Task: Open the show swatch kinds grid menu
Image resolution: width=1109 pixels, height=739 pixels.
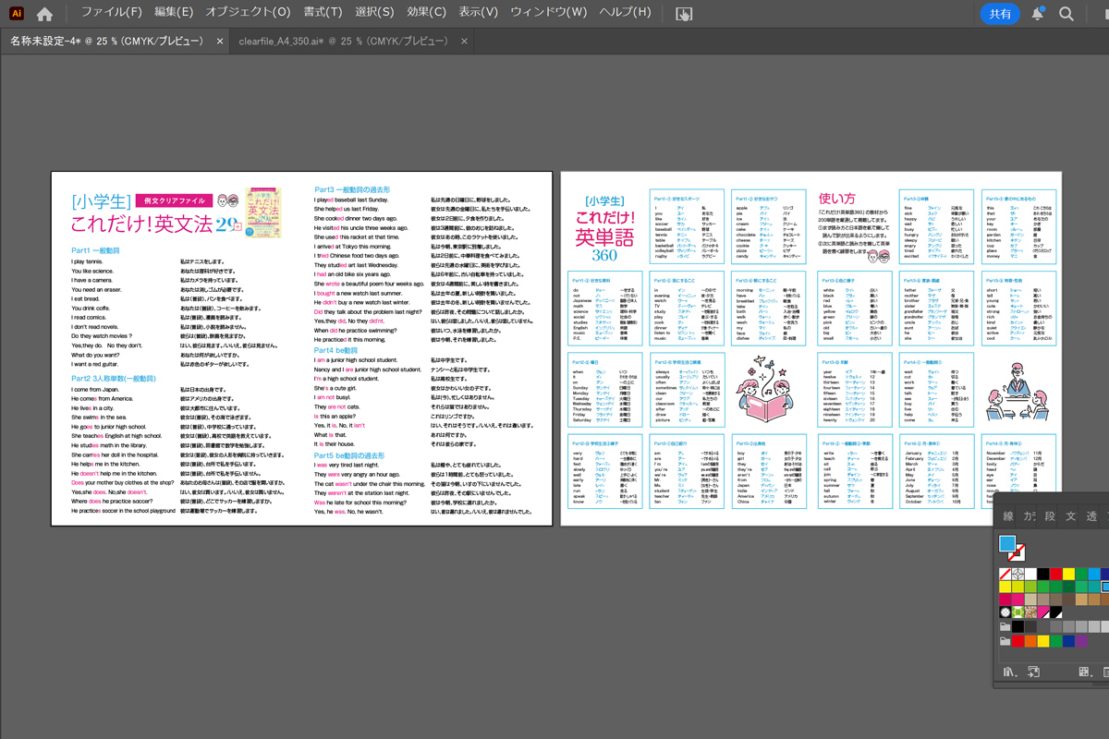Action: coord(1085,672)
